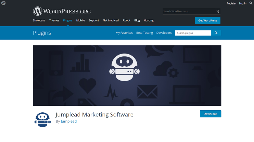Click the WordPress.org search magnifier icon

click(x=218, y=11)
